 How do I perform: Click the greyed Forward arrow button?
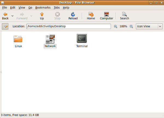coord(22,16)
